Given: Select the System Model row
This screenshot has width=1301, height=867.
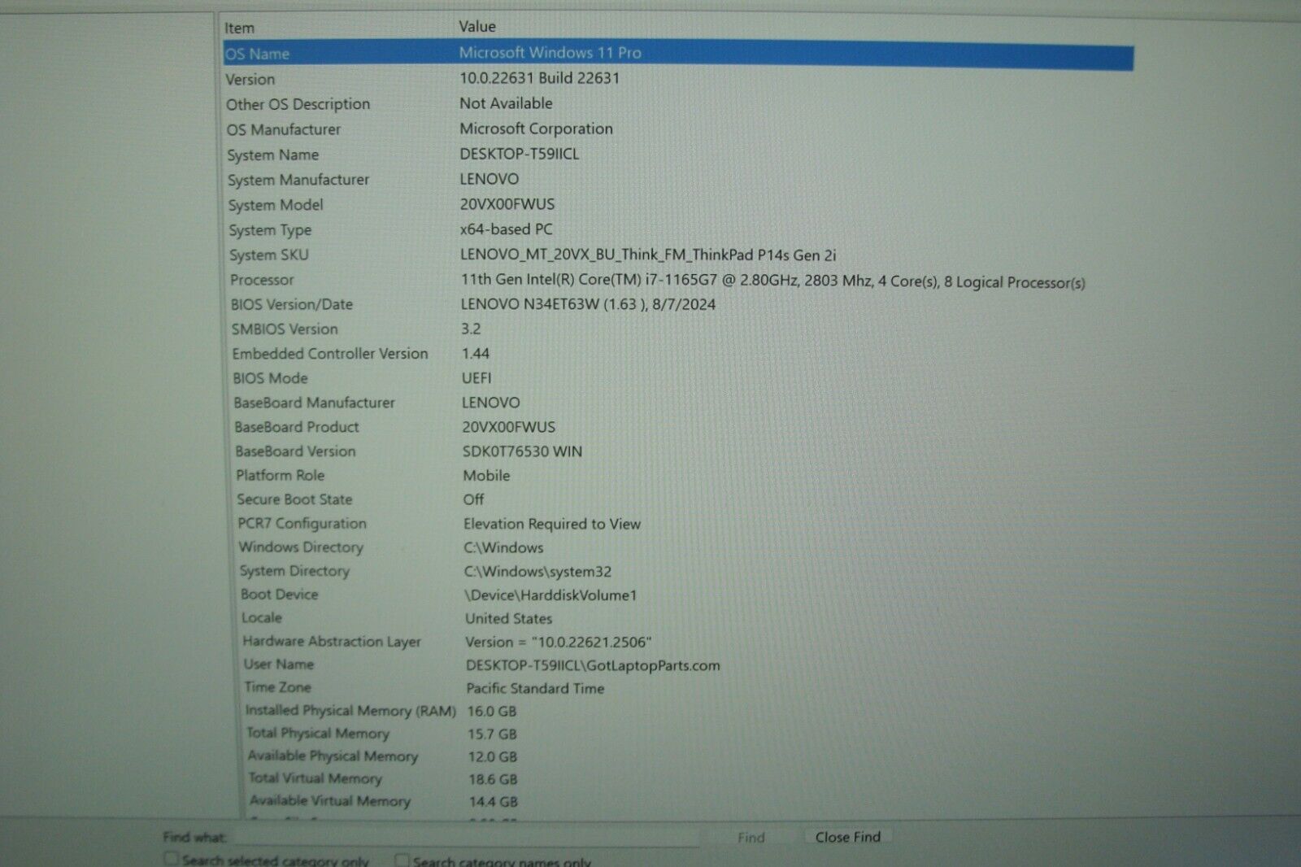Looking at the screenshot, I should point(678,205).
